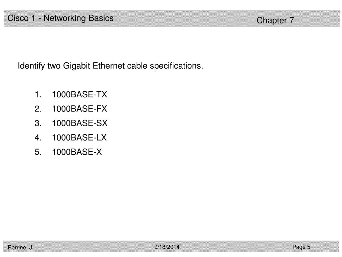This screenshot has width=342, height=257.
Task: Select answer option 1000BASE-LX
Action: [79, 138]
